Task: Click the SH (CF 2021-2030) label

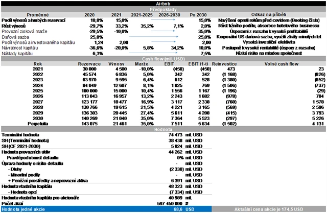Action: coord(21,146)
